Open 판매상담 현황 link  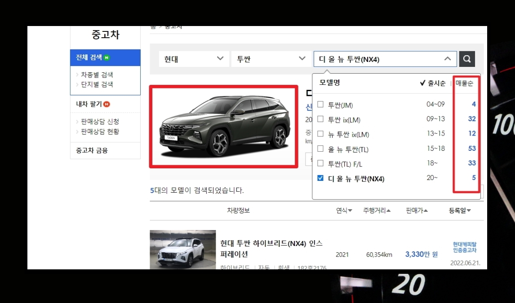pyautogui.click(x=100, y=132)
